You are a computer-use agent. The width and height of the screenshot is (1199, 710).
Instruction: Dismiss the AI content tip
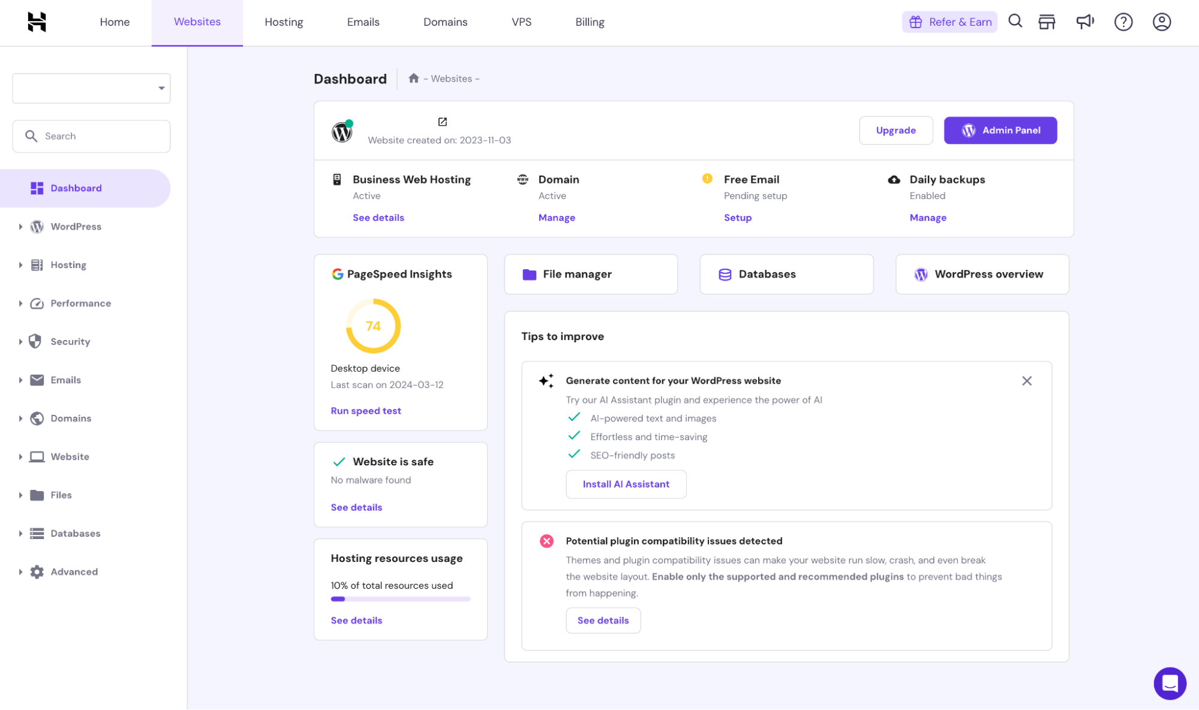pos(1026,381)
